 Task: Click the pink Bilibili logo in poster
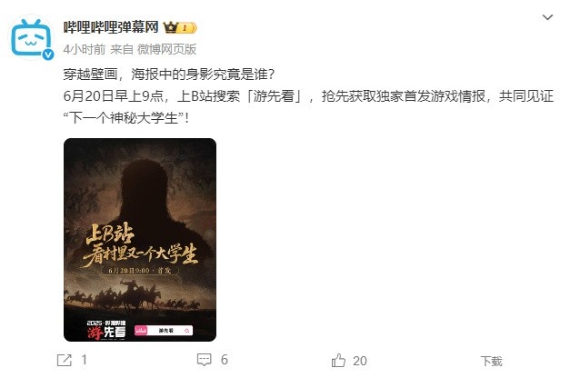[141, 331]
